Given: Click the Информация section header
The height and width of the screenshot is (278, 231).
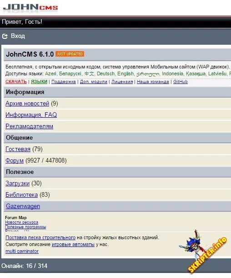Looking at the screenshot, I should [x=25, y=92].
